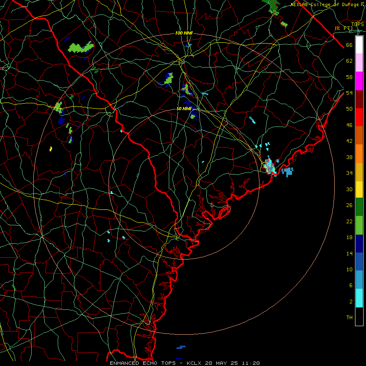
Task: Click the legend value "6"
Action: point(351,285)
